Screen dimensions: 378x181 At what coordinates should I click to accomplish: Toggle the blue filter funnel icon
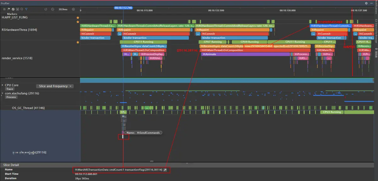point(26,9)
